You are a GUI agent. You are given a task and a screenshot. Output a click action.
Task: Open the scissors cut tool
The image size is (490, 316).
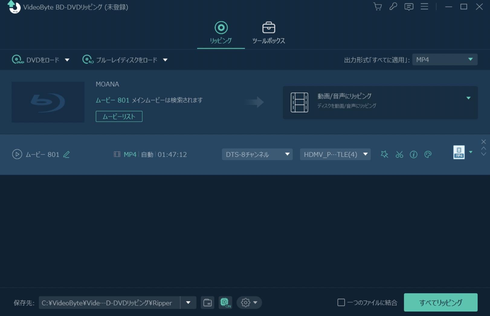pos(399,154)
